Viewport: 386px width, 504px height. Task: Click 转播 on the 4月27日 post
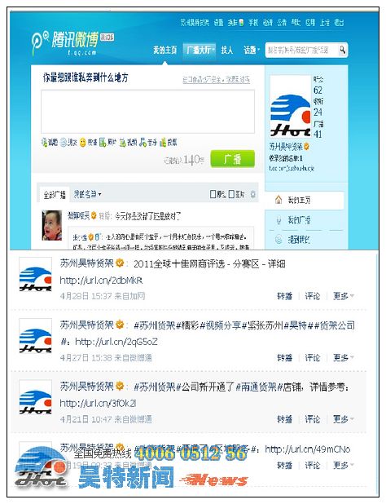point(284,357)
